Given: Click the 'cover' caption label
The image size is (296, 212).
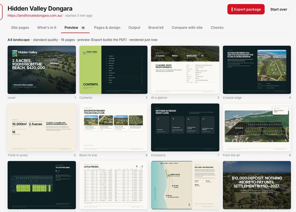Looking at the screenshot, I should (12, 97).
